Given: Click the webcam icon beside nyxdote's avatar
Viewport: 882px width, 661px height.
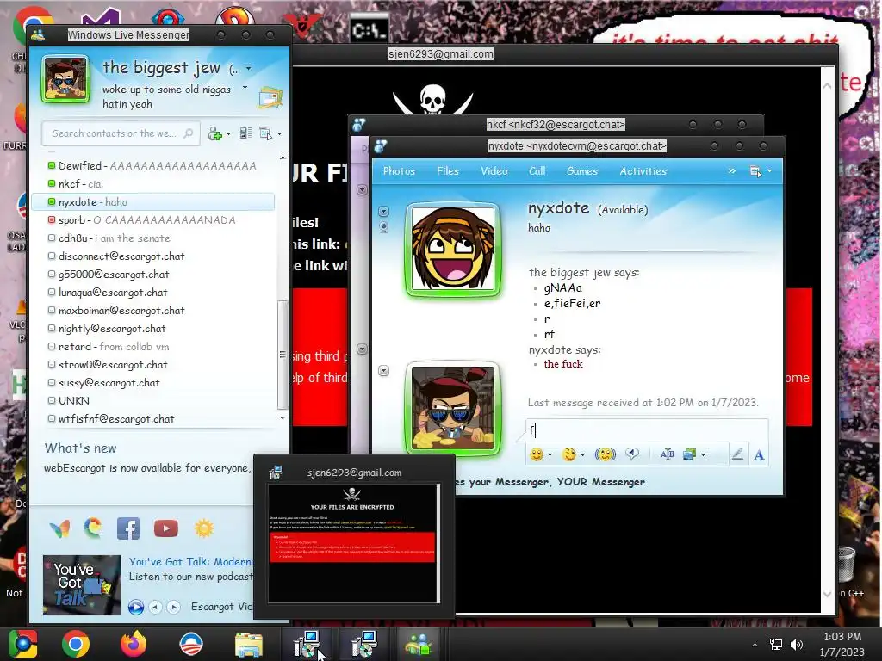Looking at the screenshot, I should (383, 227).
